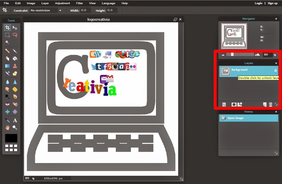Open the Filter menu
This screenshot has width=282, height=184.
pos(79,3)
